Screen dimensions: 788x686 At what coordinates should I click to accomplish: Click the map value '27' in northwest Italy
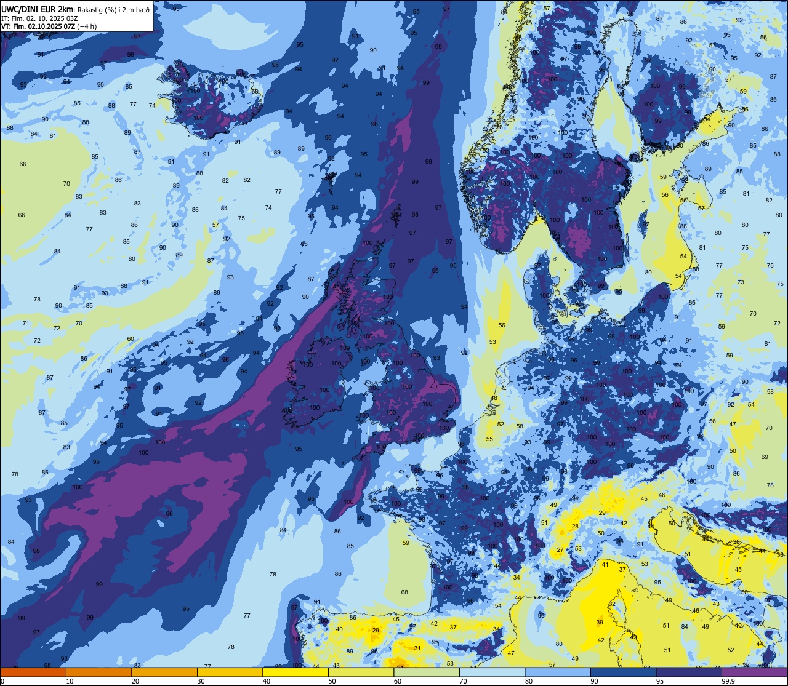point(560,550)
